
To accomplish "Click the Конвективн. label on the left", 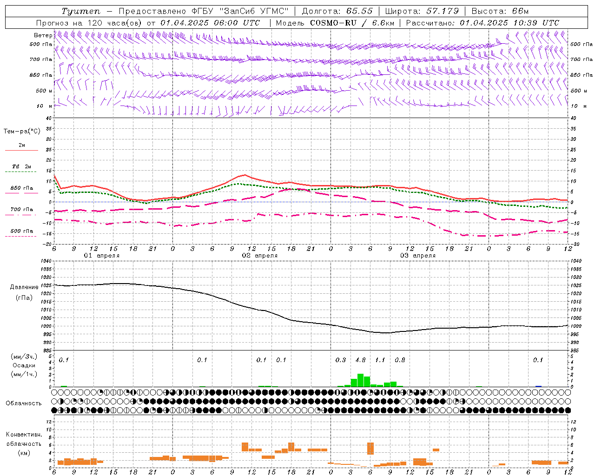I will click(24, 435).
